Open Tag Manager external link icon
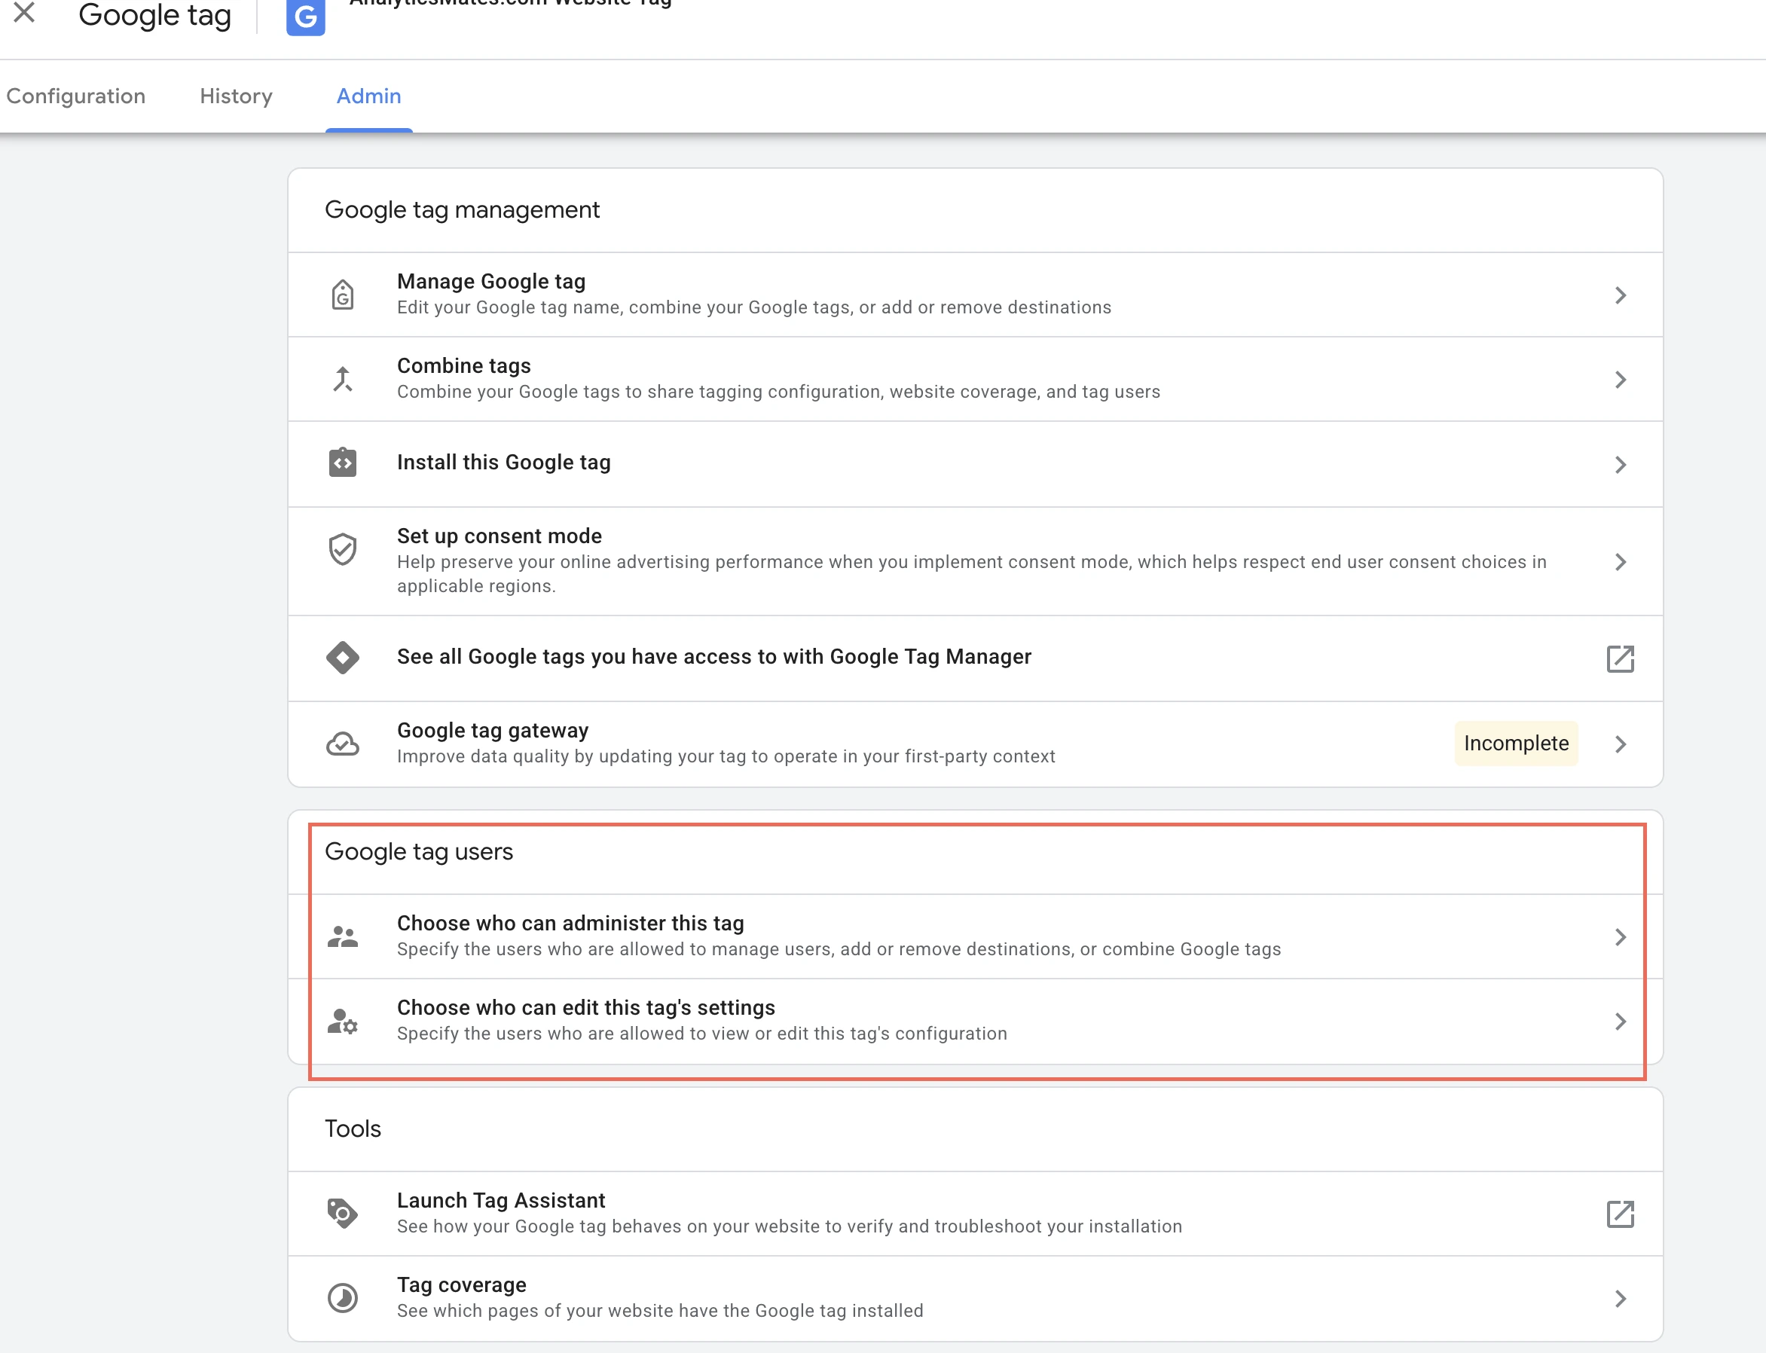This screenshot has height=1353, width=1766. coord(1621,658)
